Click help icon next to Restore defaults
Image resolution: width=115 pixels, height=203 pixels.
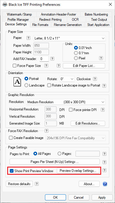coord(37,184)
